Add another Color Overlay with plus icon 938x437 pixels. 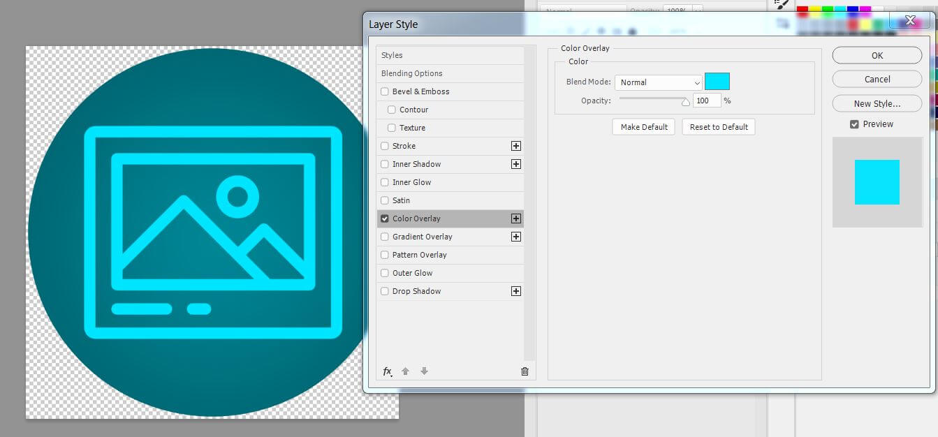pos(515,218)
